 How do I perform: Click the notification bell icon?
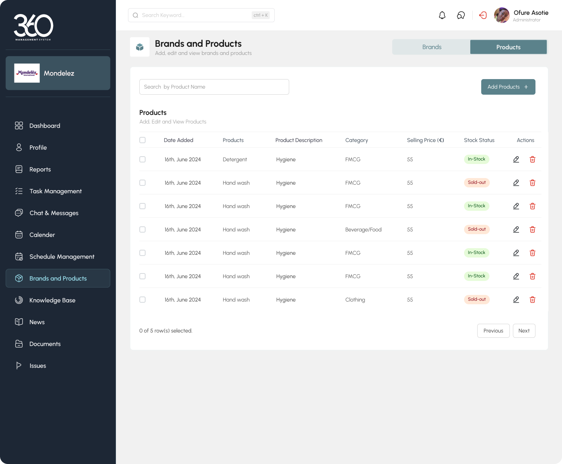pyautogui.click(x=442, y=15)
